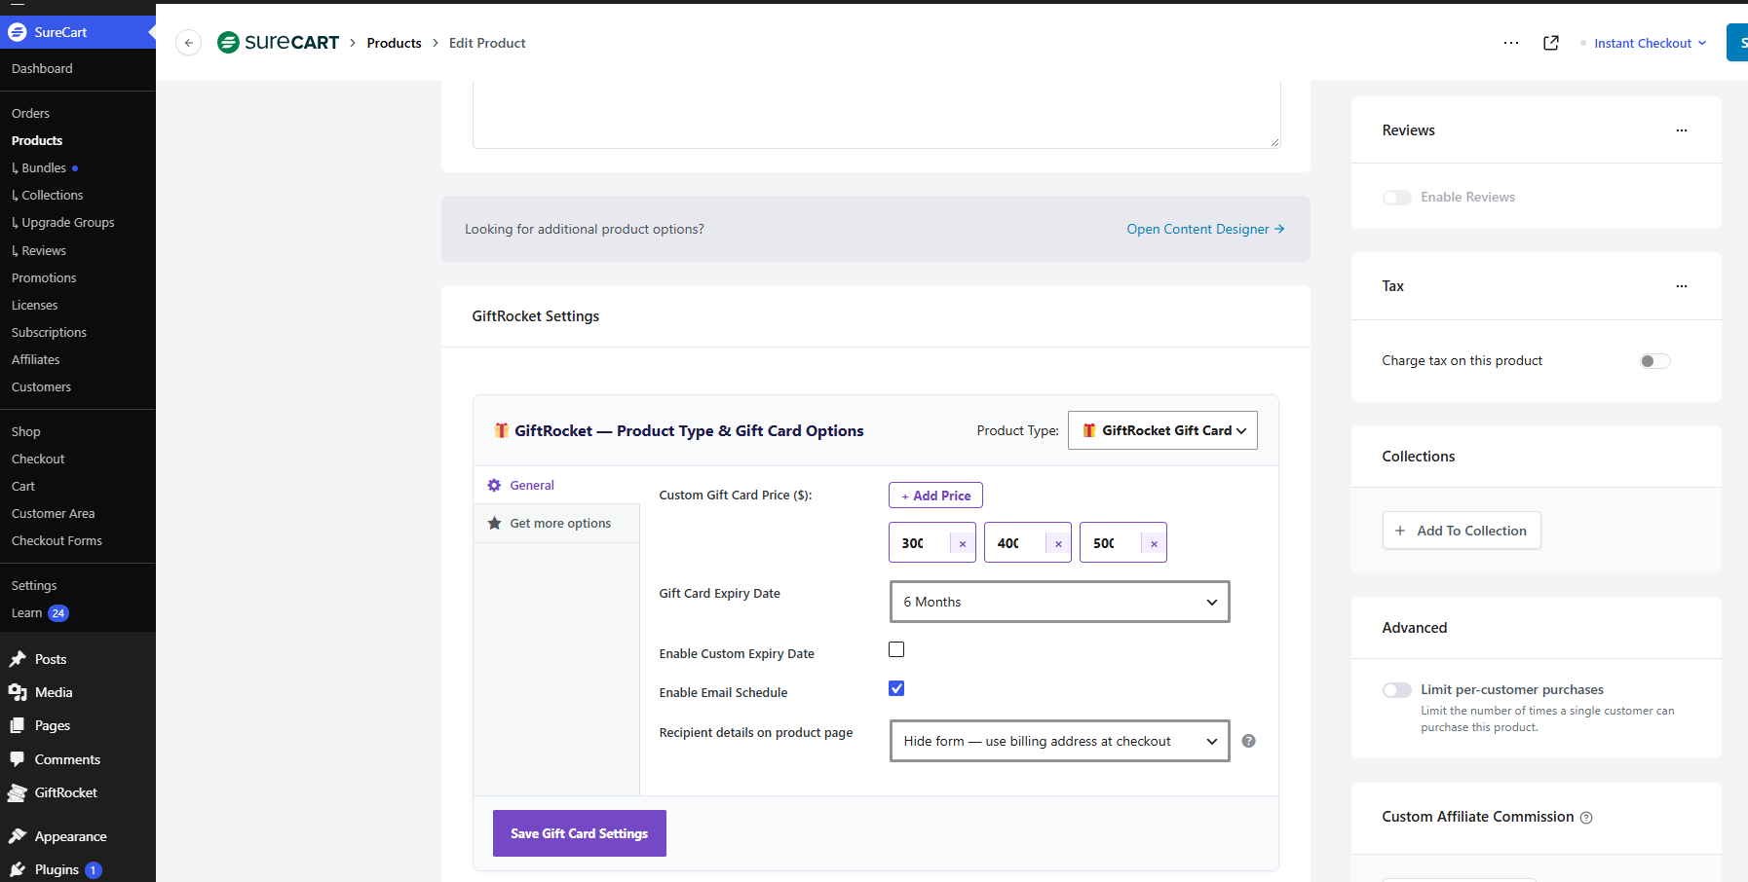Click the Plugins update badge showing 1
1748x882 pixels.
(x=94, y=870)
